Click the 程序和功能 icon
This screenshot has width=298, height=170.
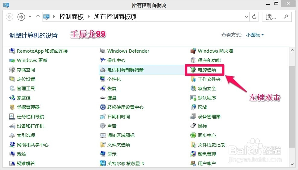click(x=193, y=60)
